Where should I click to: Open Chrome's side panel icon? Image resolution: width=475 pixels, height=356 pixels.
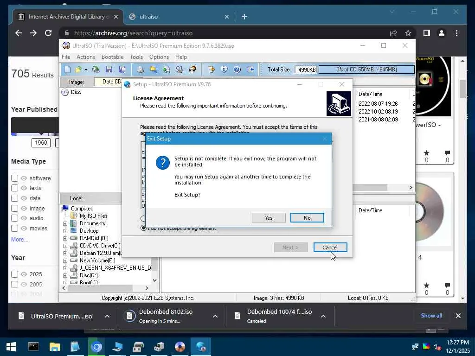tap(427, 33)
